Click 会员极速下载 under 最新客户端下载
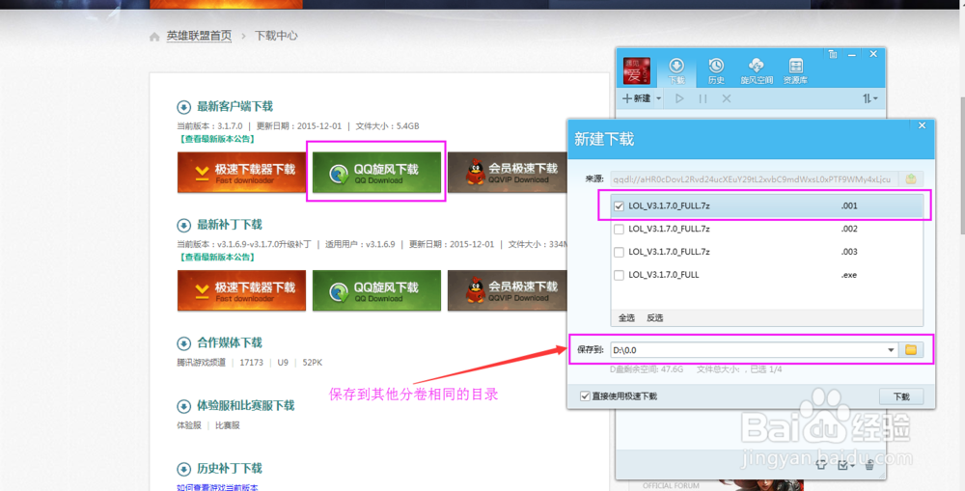The width and height of the screenshot is (965, 491). 508,173
